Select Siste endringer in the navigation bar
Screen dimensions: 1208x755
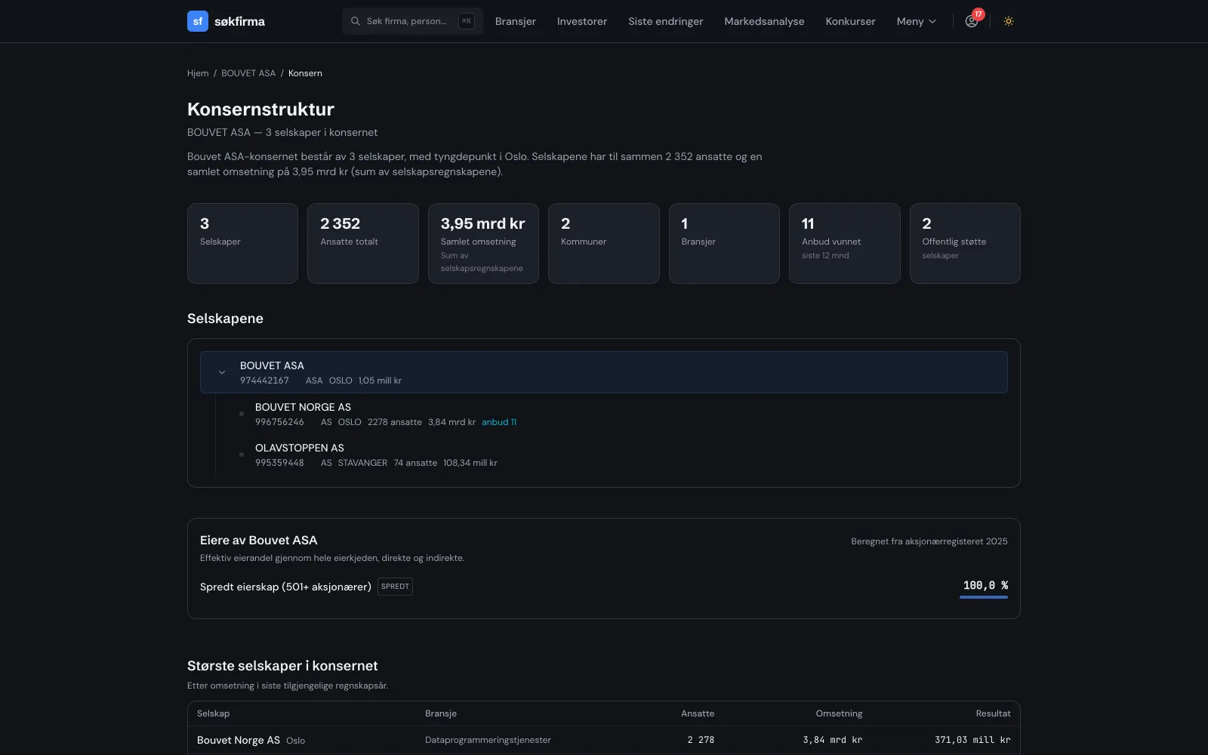coord(666,21)
